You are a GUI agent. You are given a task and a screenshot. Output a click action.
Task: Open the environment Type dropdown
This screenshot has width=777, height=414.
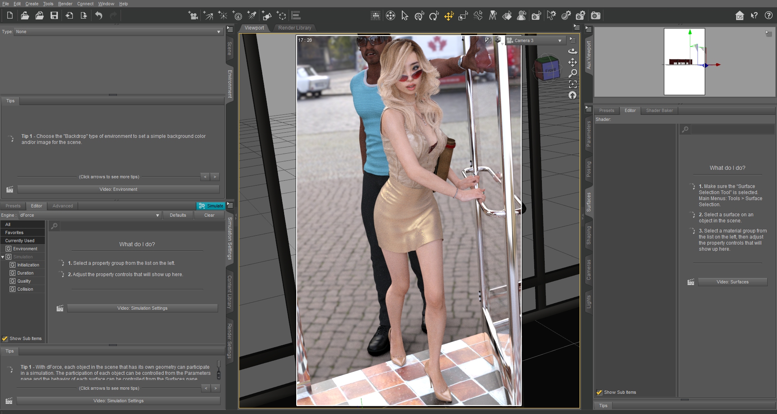(118, 32)
